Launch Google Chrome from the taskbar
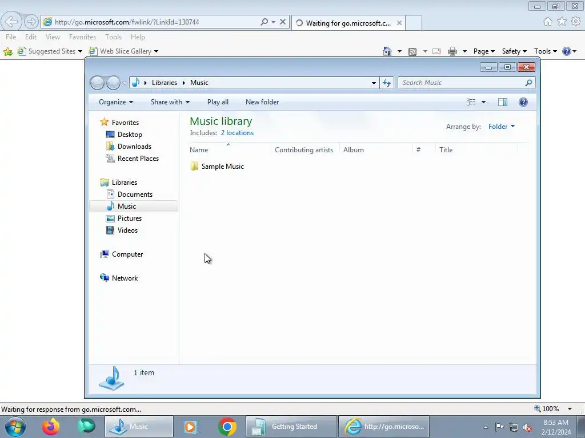Screen dimensions: 585x438 (x=227, y=427)
